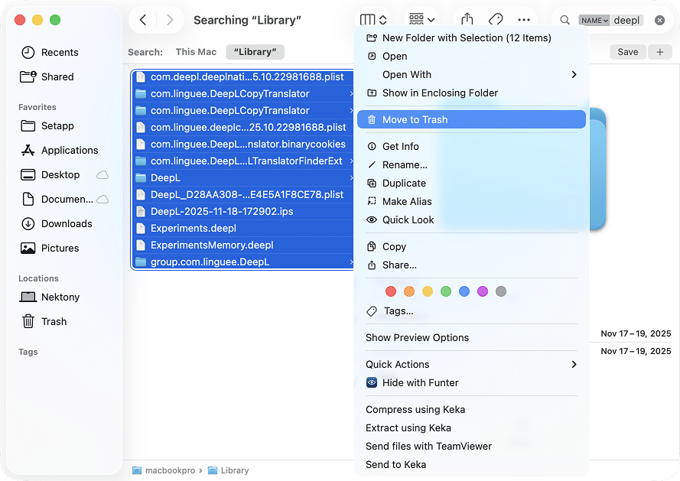Select Compress using Keka
Image resolution: width=680 pixels, height=481 pixels.
[416, 409]
